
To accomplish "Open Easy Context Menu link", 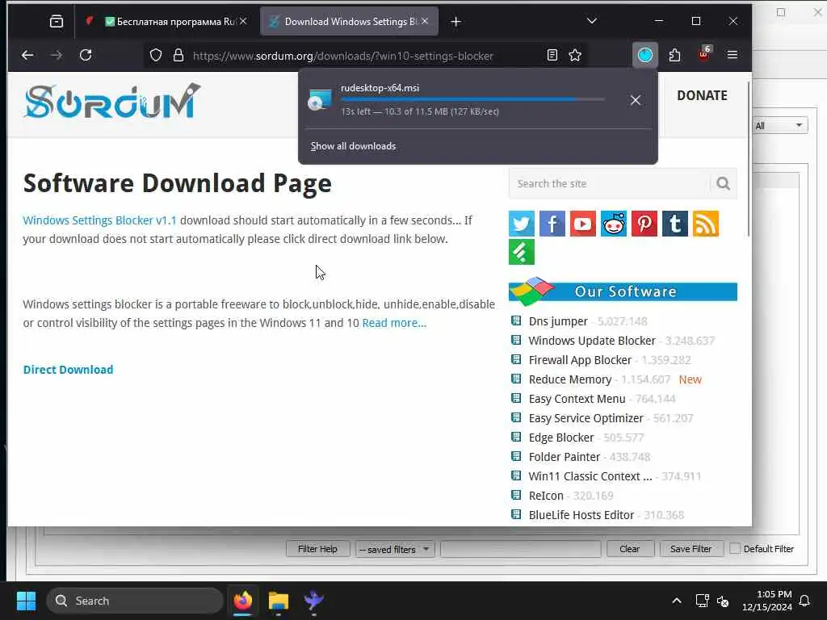I will (x=577, y=399).
